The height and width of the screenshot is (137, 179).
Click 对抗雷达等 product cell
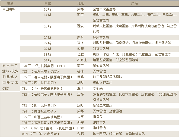pos(101,49)
